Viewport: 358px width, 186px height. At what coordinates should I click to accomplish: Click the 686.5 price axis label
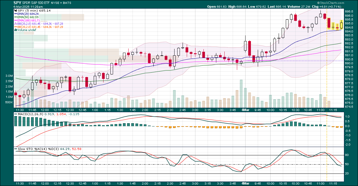tap(350, 11)
